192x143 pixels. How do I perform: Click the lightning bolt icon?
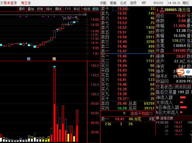[x=124, y=113]
